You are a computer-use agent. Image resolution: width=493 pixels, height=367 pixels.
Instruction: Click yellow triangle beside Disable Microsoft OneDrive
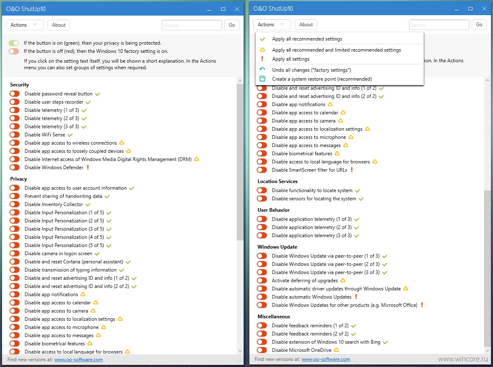(x=336, y=350)
